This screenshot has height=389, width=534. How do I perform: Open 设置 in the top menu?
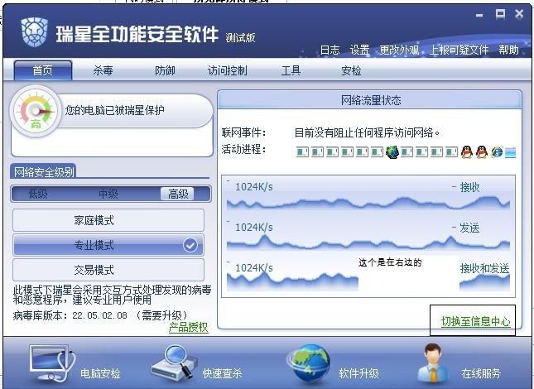359,50
